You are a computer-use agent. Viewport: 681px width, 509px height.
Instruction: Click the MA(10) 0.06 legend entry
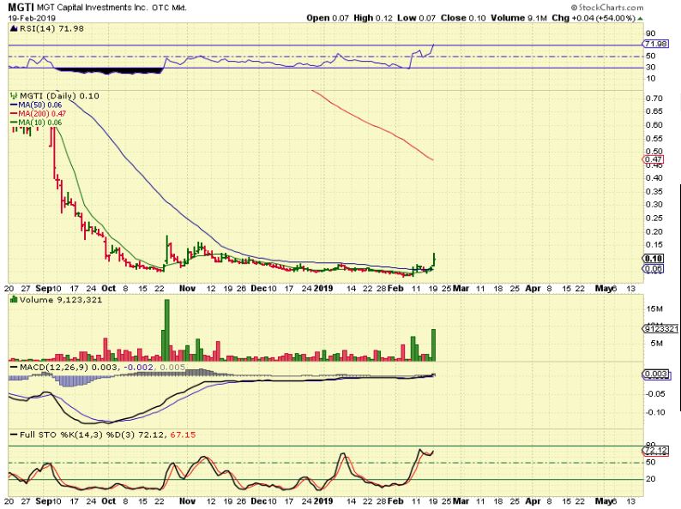coord(36,123)
